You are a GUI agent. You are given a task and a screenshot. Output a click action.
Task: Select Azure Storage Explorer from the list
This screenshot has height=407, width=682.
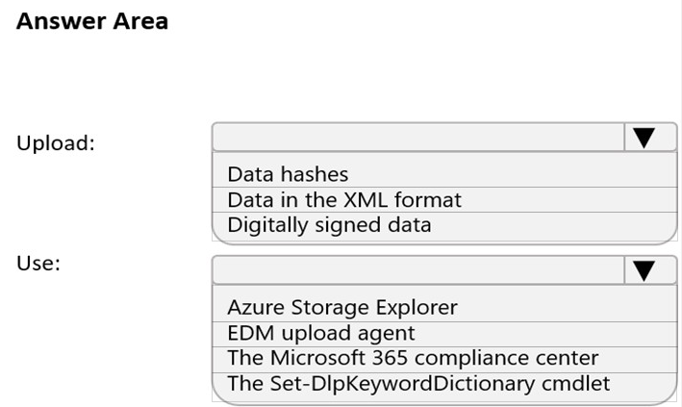(x=342, y=308)
